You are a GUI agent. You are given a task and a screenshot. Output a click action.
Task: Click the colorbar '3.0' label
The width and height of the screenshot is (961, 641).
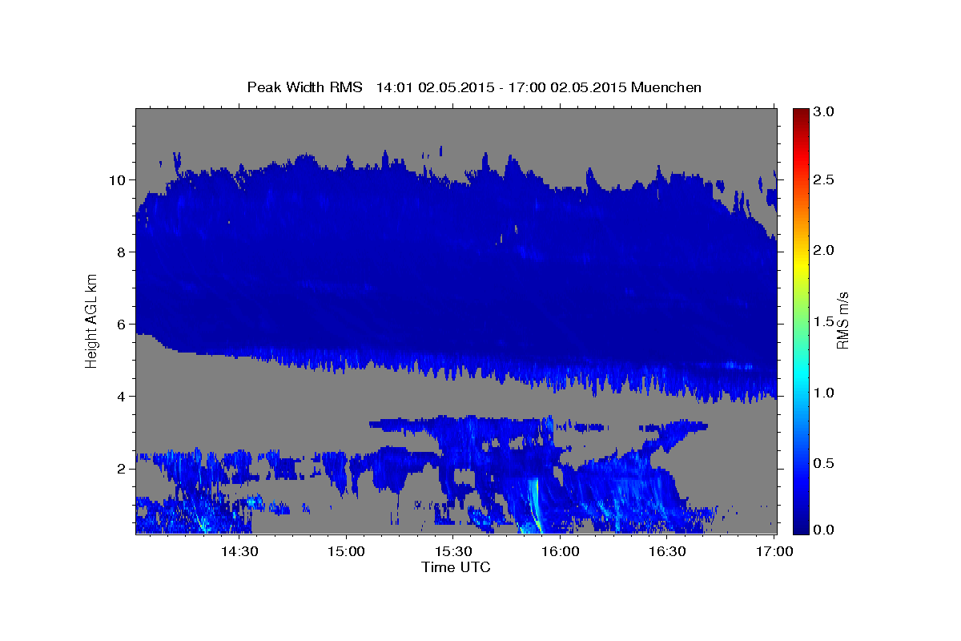pyautogui.click(x=824, y=111)
